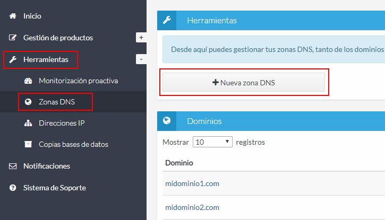385x220 pixels.
Task: Click the archive icon for Copias bases de datos
Action: pos(28,144)
